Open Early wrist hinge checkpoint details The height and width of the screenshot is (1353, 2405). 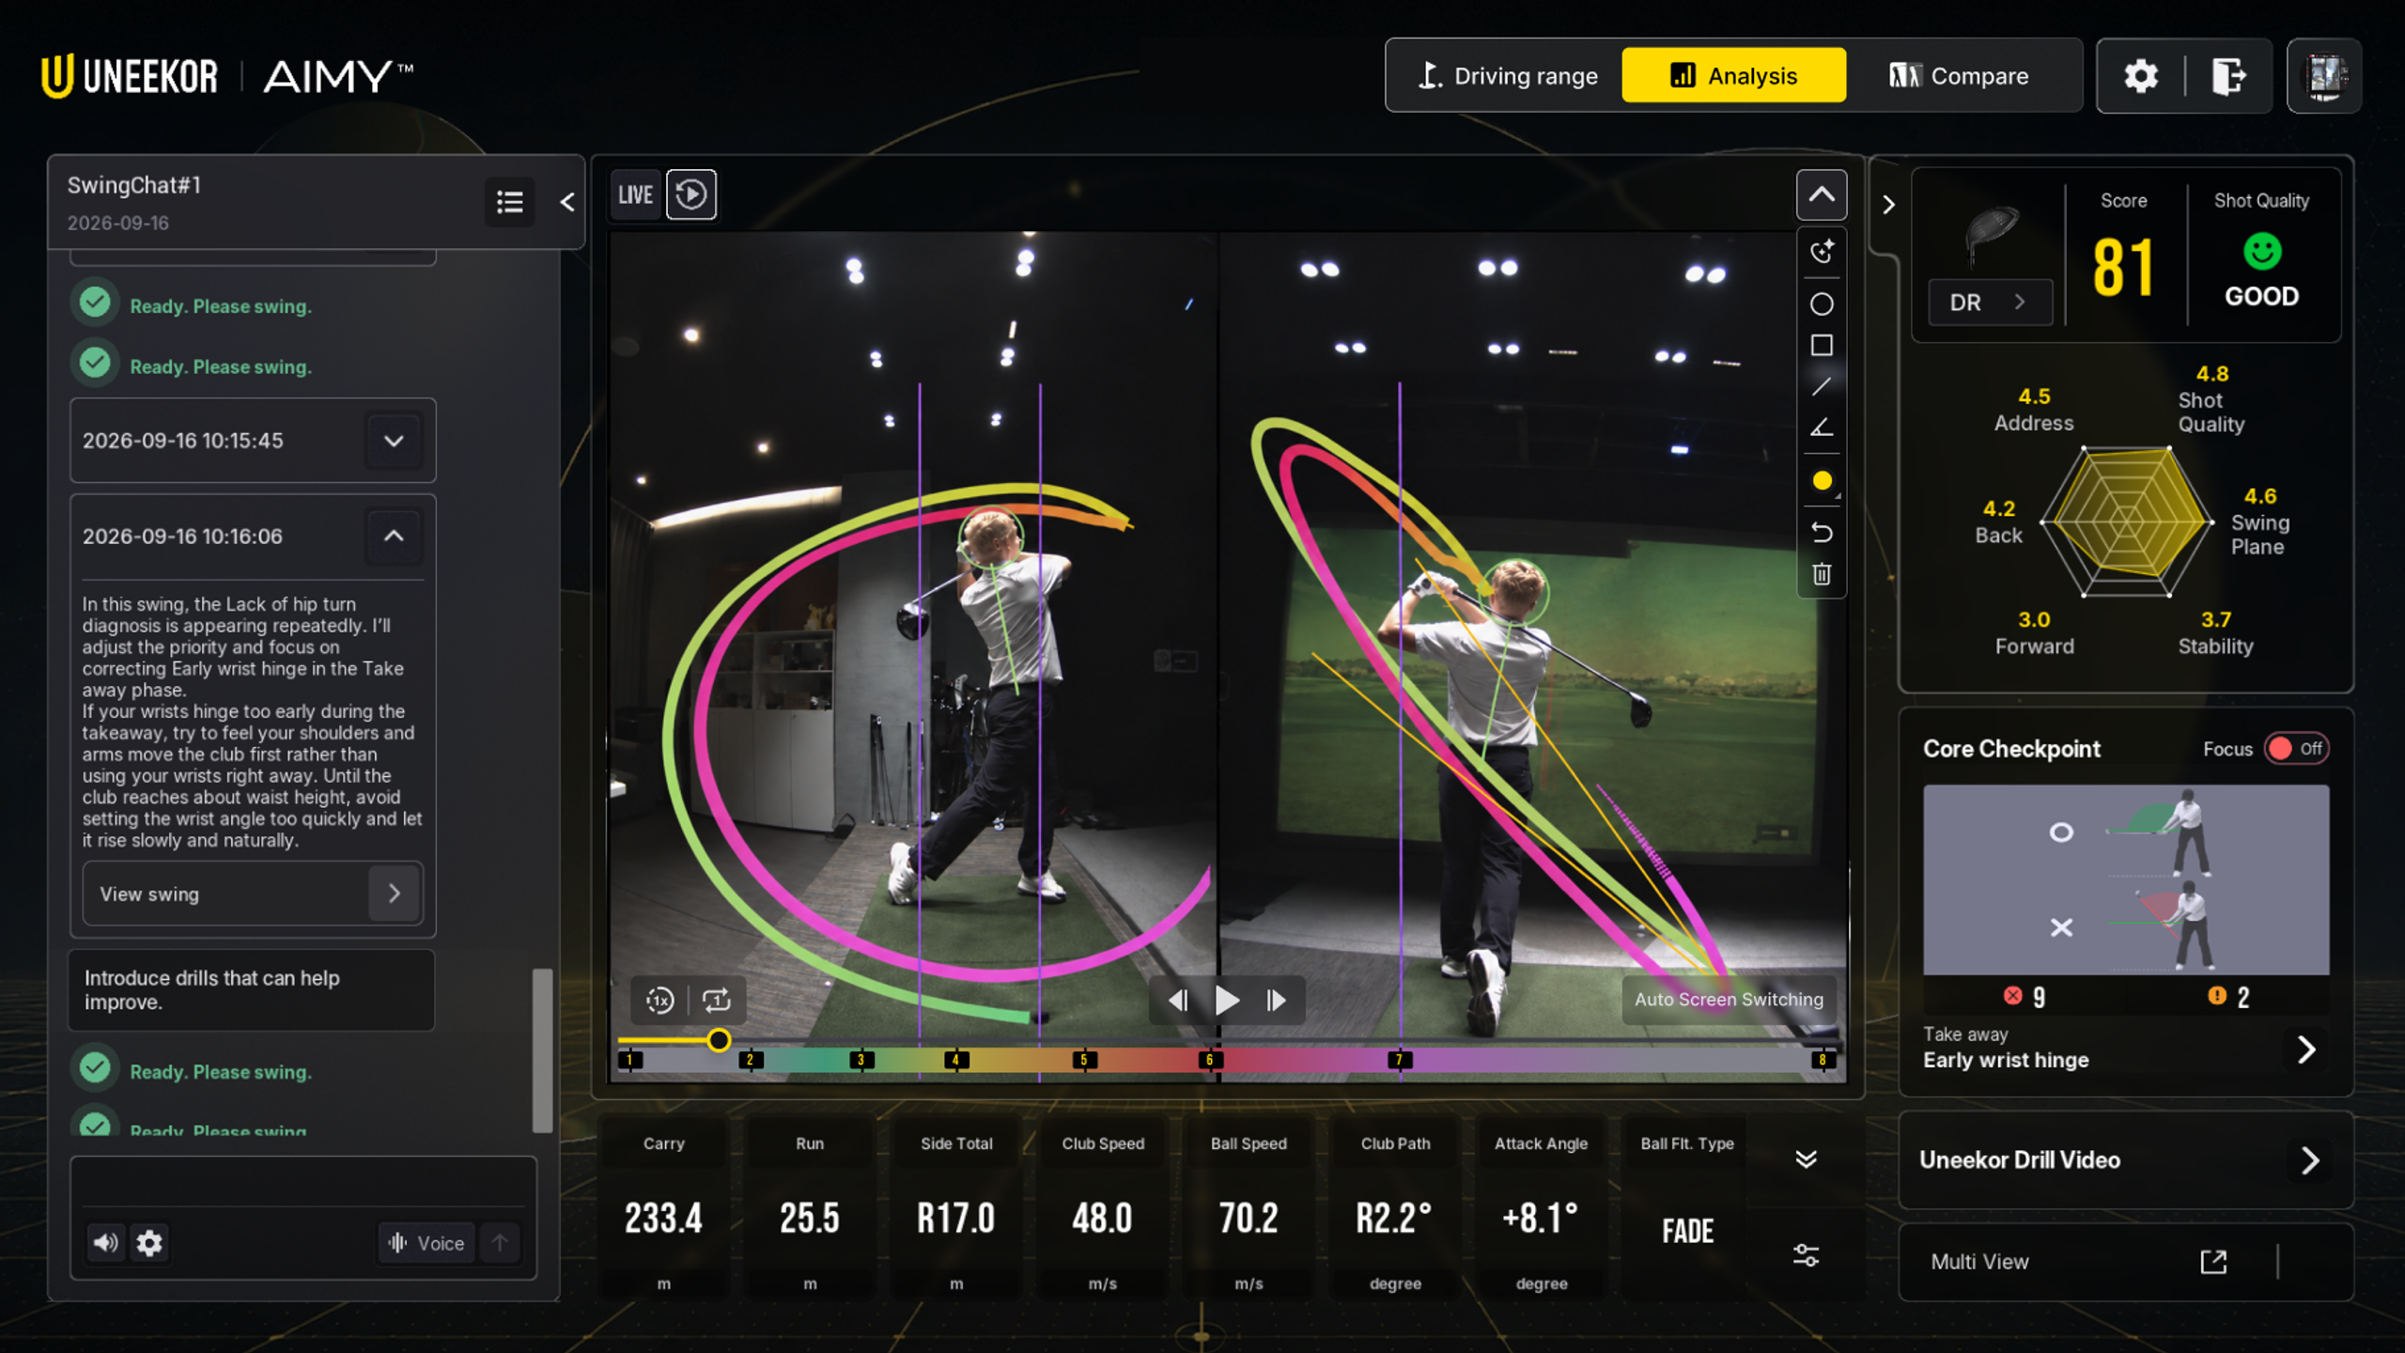tap(2305, 1050)
